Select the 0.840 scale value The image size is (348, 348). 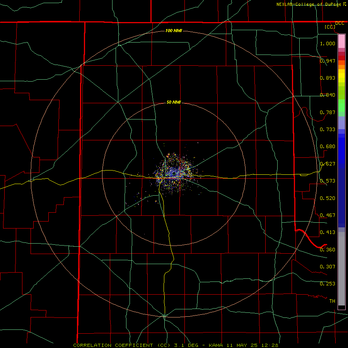328,95
